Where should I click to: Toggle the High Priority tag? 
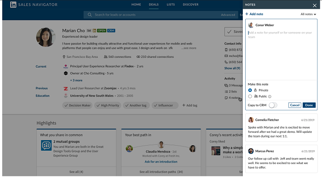point(108,105)
